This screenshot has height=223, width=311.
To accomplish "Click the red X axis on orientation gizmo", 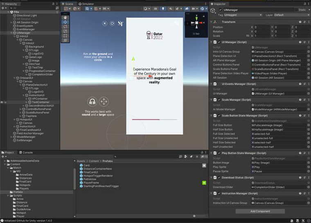I will (201, 23).
